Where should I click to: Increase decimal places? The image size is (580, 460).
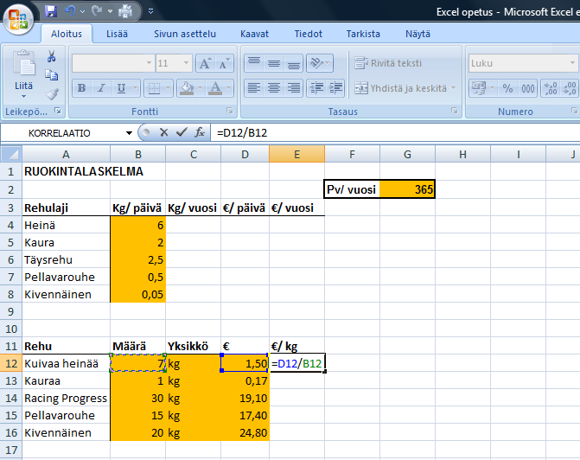pyautogui.click(x=551, y=88)
